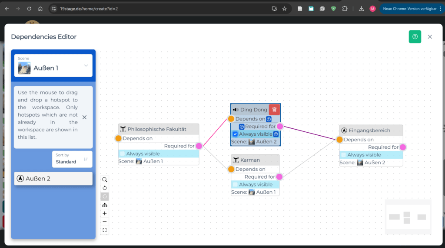
Task: Zoom out with the minus icon
Action: pos(105,222)
